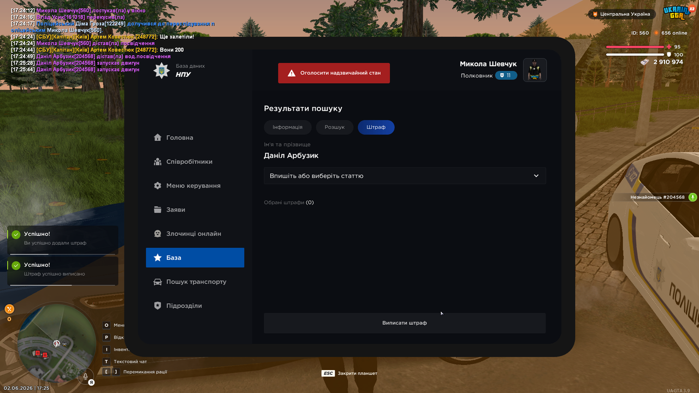The image size is (699, 393).
Task: Open Пошук транспорту vehicle search
Action: point(195,282)
